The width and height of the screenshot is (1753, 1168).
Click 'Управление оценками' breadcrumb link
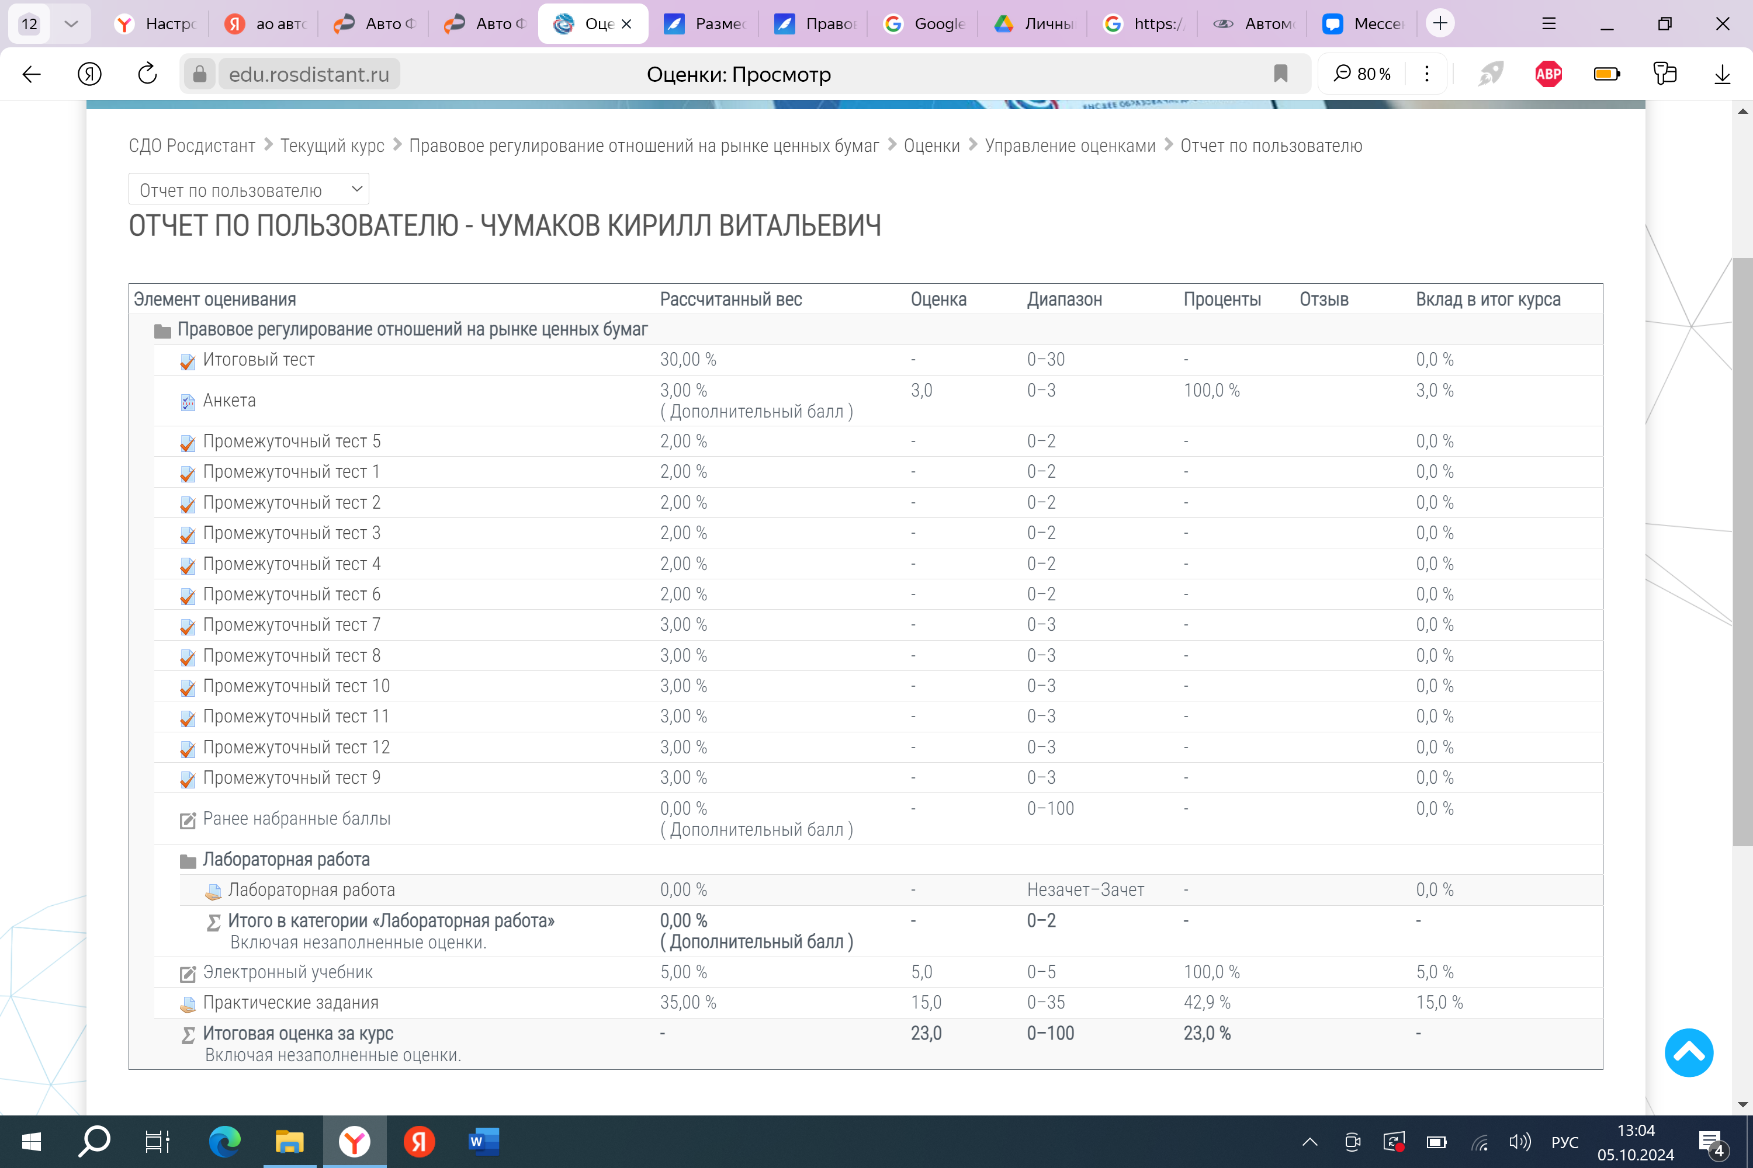click(1069, 146)
